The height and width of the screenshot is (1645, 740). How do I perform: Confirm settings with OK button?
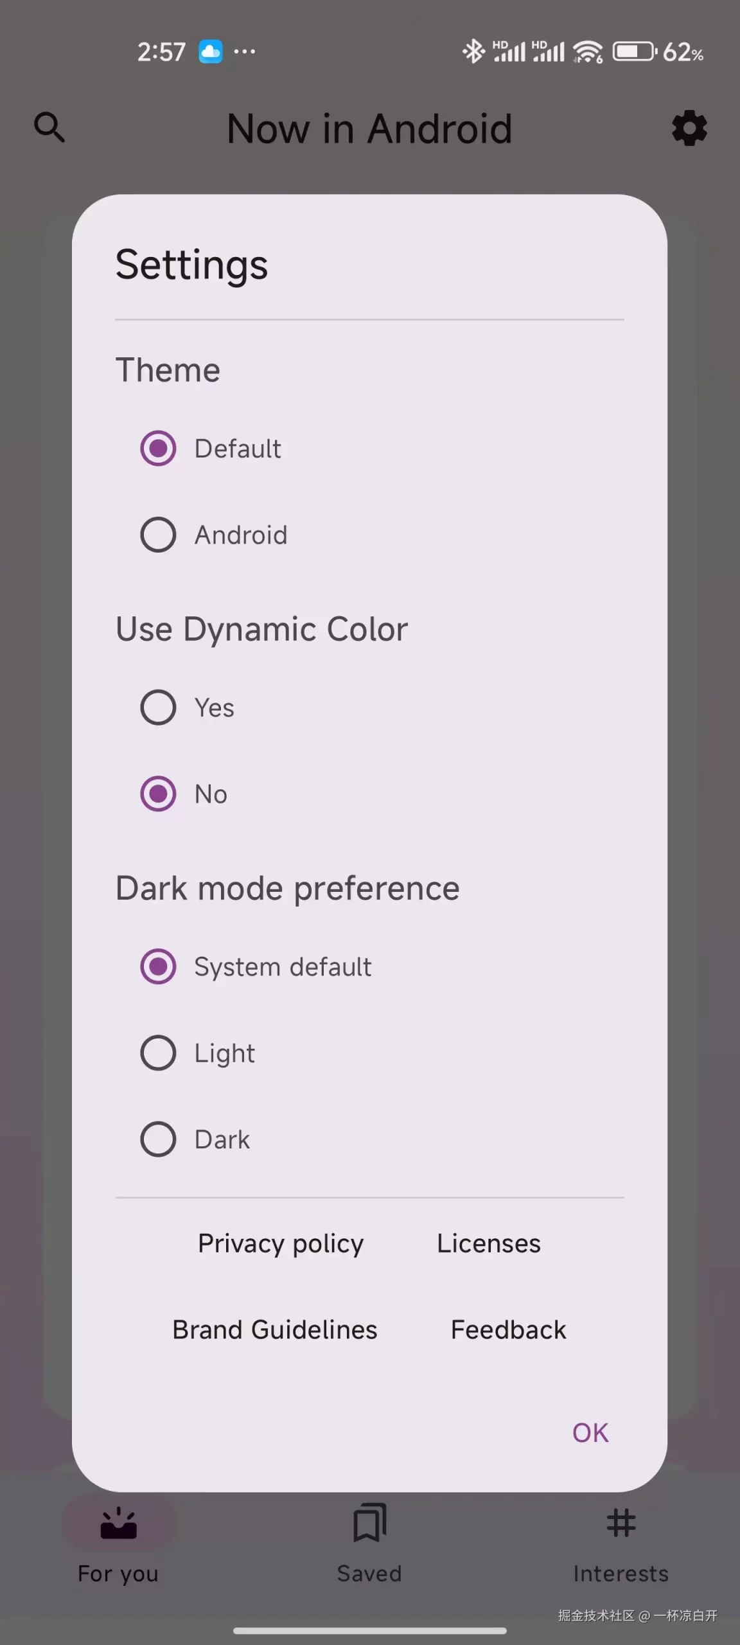[590, 1432]
